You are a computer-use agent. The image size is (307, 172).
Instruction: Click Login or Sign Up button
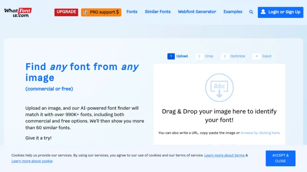point(281,12)
